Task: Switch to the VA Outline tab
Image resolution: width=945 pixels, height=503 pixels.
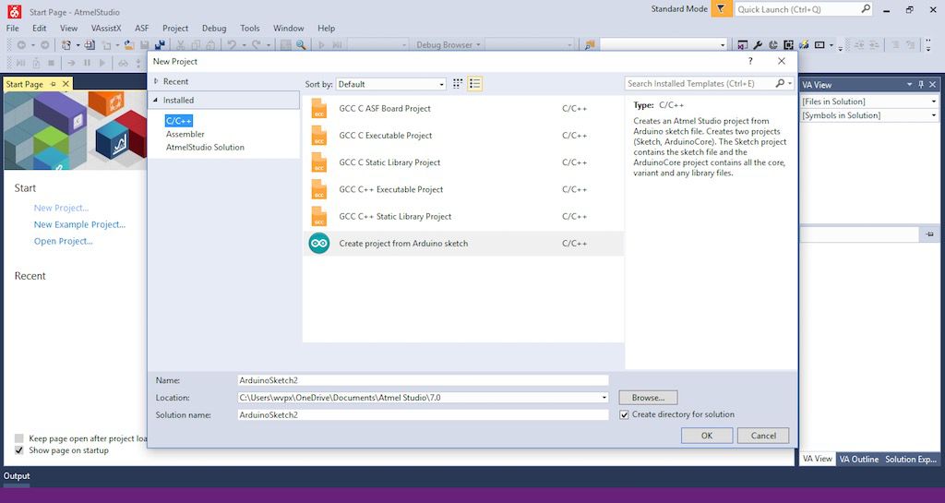Action: (x=859, y=459)
